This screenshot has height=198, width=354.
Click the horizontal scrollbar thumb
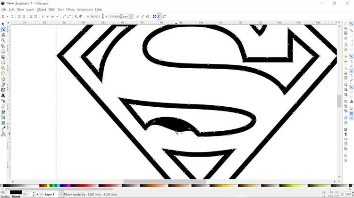tap(165, 182)
